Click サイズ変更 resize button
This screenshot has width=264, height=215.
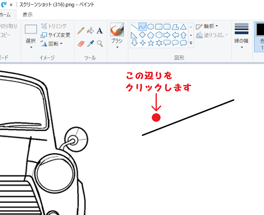[x=55, y=35]
